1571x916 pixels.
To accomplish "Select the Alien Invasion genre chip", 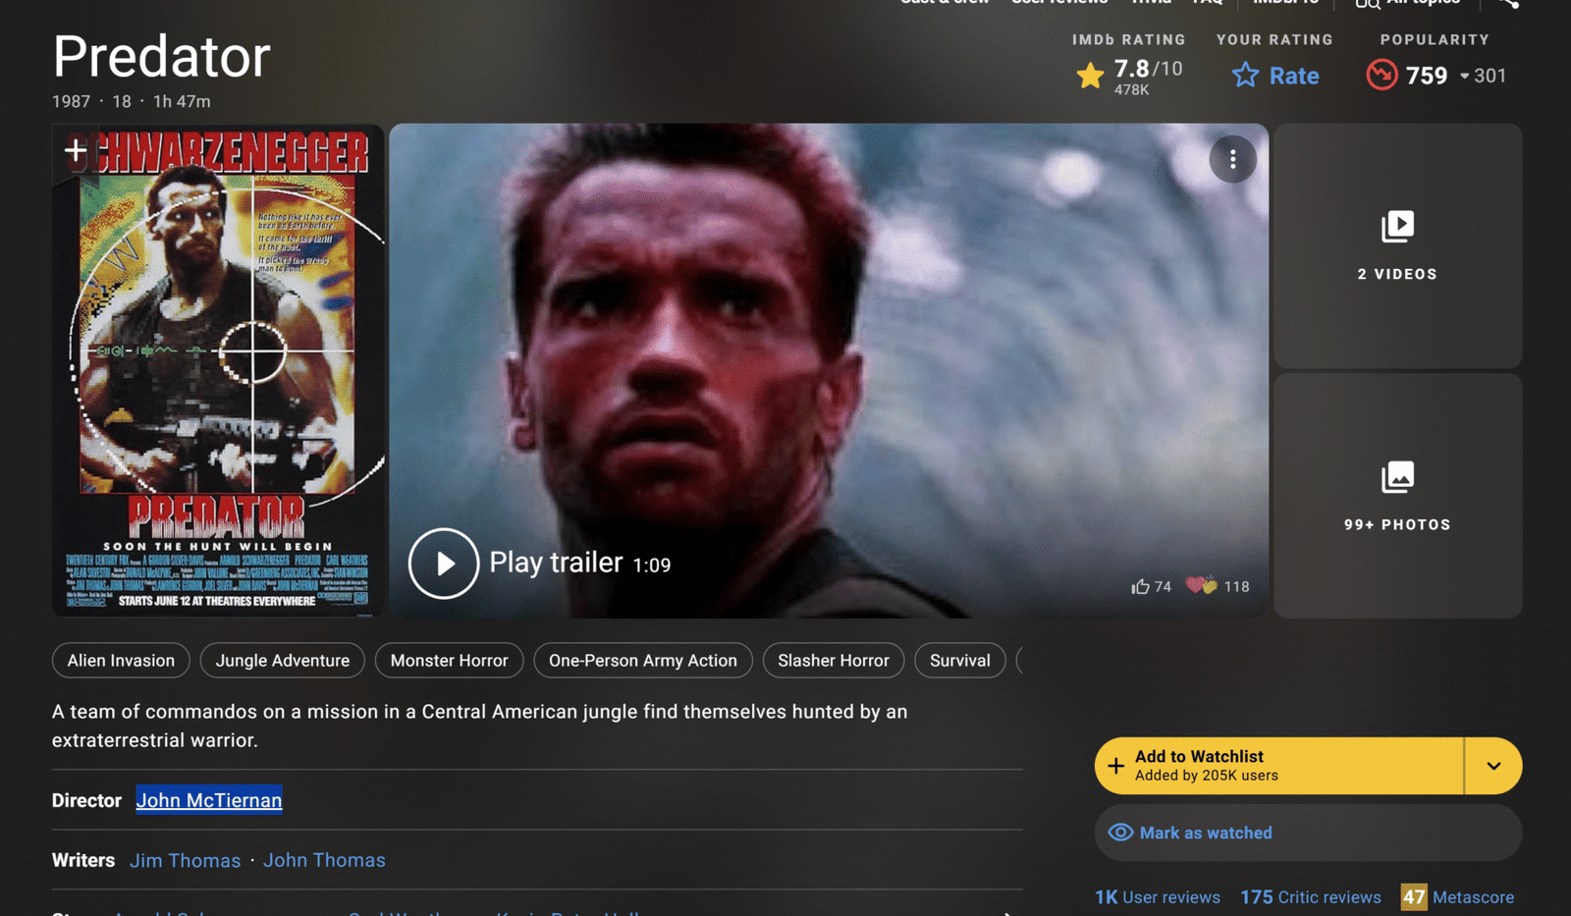I will point(121,661).
